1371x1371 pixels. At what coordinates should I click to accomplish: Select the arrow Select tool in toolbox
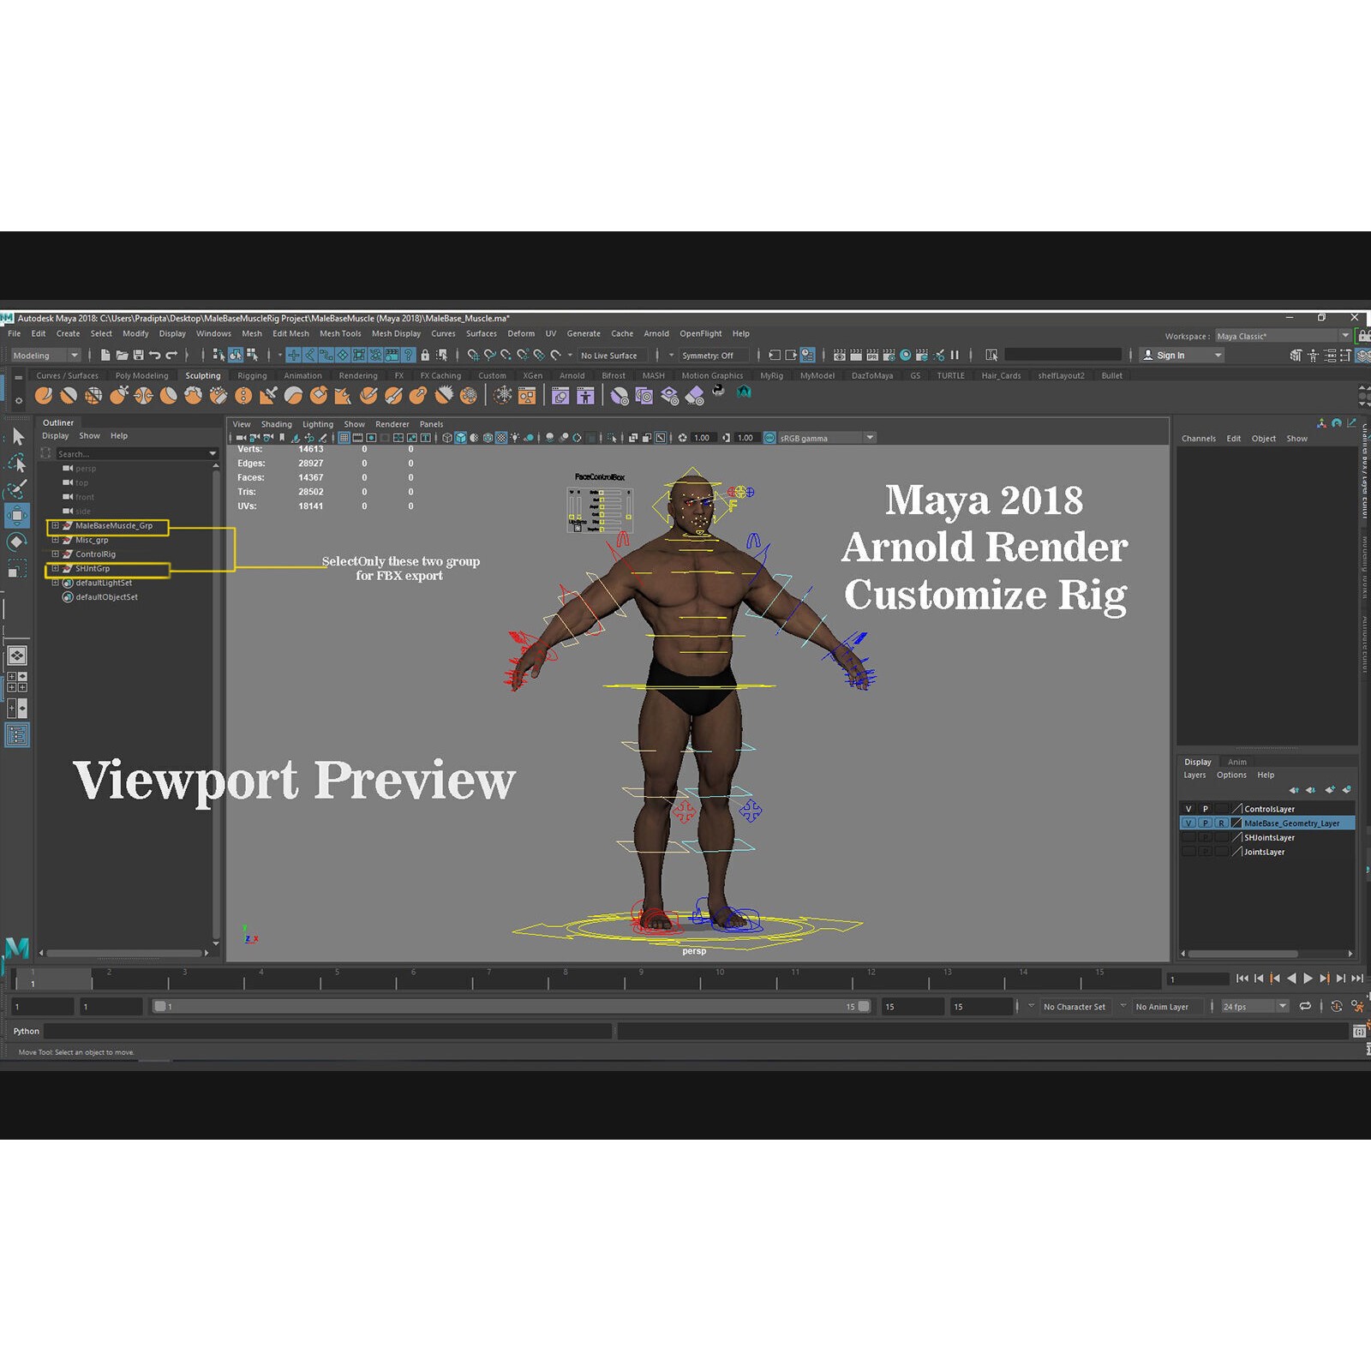click(x=17, y=437)
